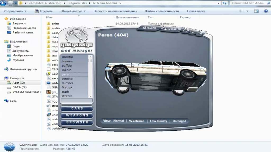Image resolution: width=271 pixels, height=152 pixels.
Task: Expand the arrow after GTA San Andreas
Action: [x=120, y=3]
